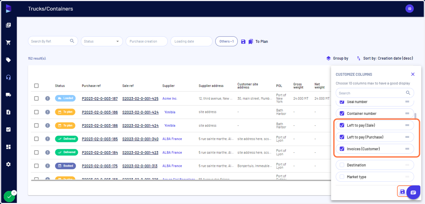Viewport: 425px width, 204px height.
Task: Open the tag icon section in sidebar
Action: point(8,60)
